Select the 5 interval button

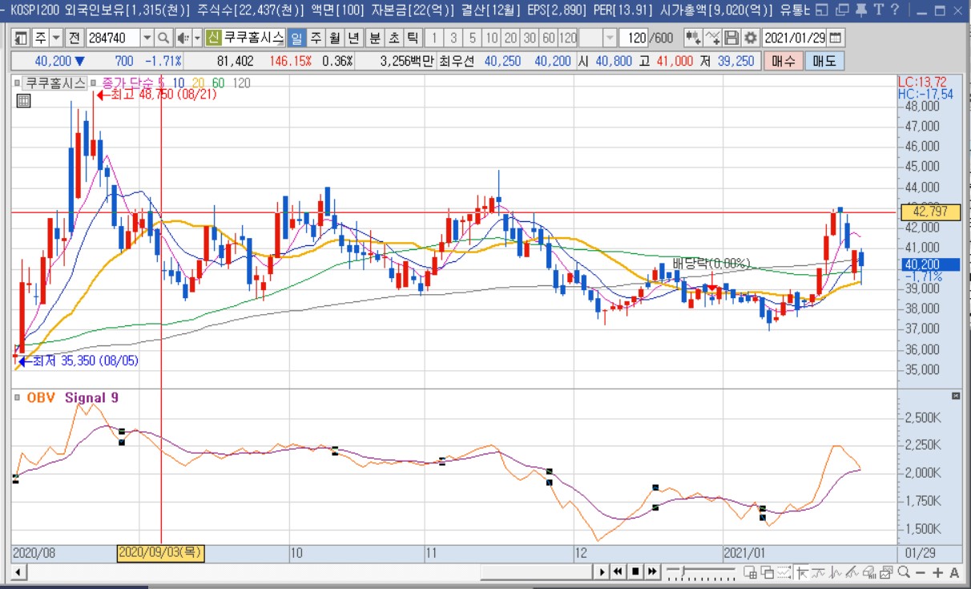click(x=473, y=38)
